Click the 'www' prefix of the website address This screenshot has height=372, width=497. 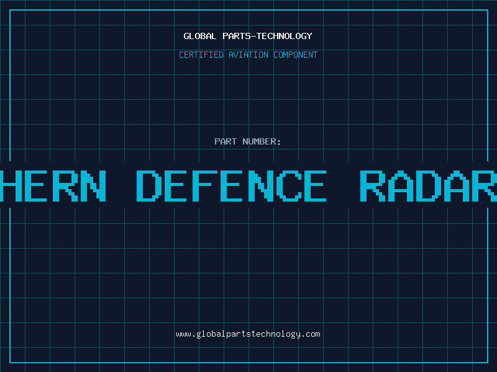click(x=183, y=334)
